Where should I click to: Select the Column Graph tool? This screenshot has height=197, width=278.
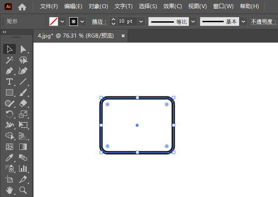click(23, 168)
